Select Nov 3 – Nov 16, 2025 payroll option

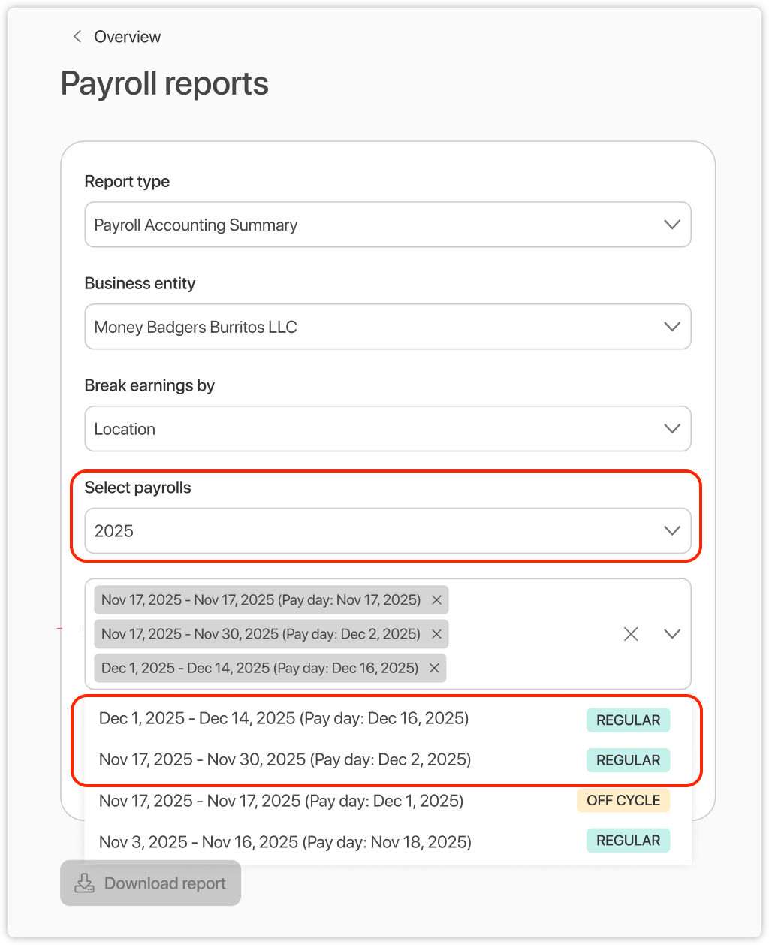coord(285,842)
